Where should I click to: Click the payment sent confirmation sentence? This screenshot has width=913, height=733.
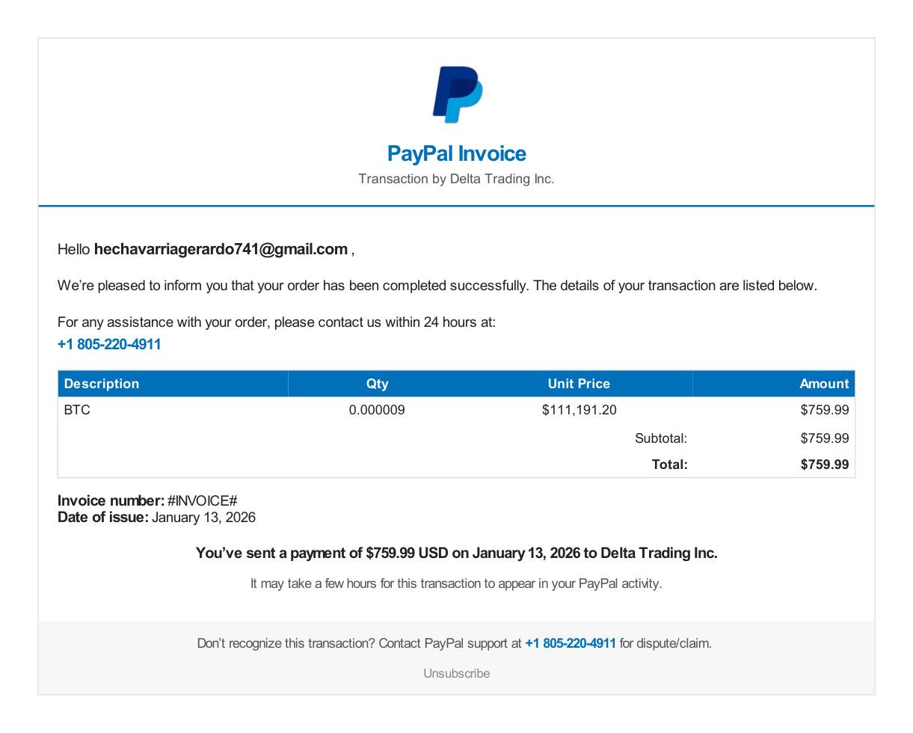tap(456, 553)
